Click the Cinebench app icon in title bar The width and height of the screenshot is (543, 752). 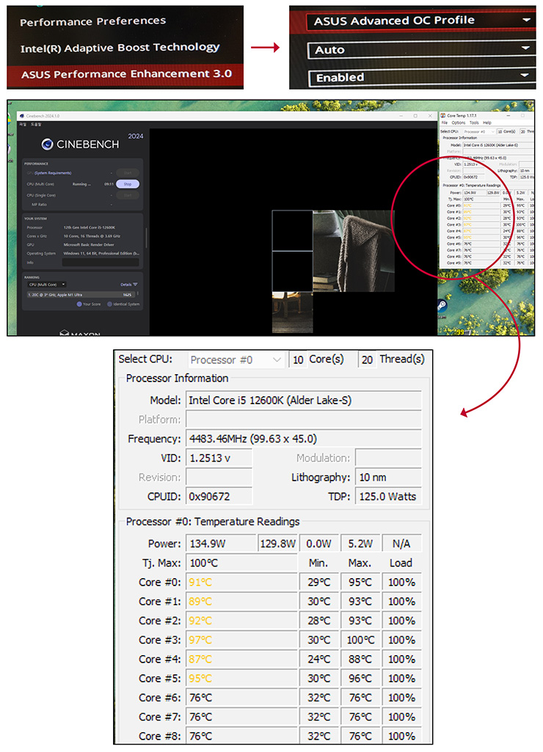(21, 115)
